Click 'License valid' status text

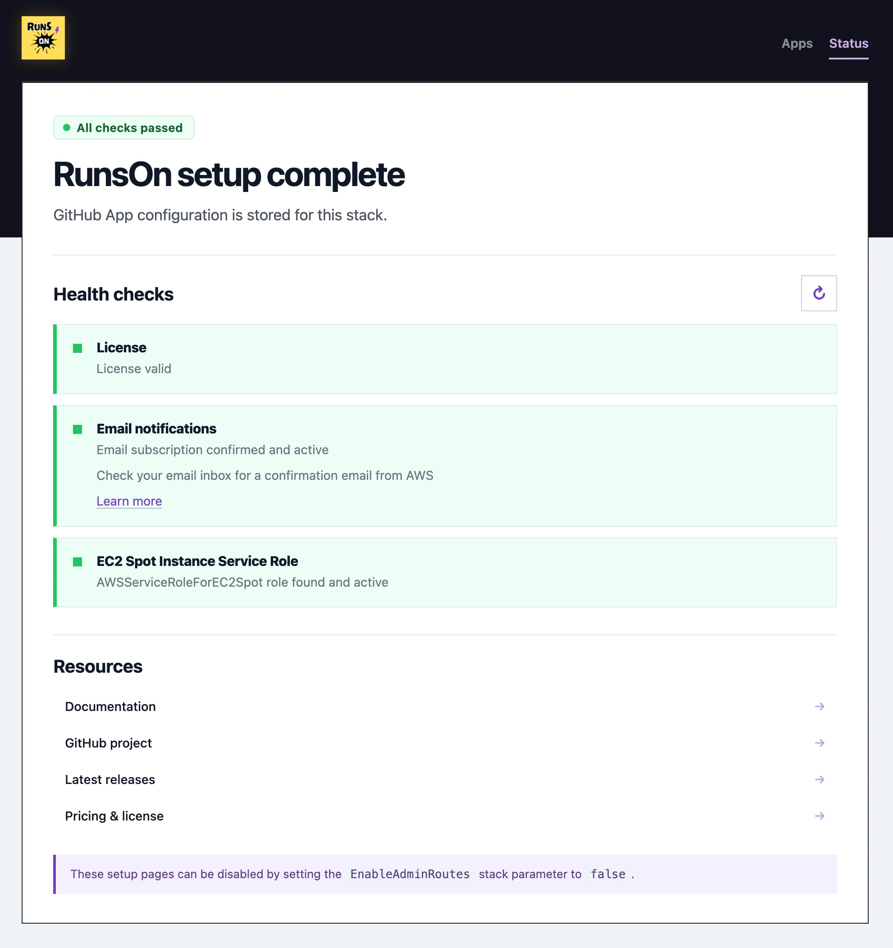(x=134, y=369)
